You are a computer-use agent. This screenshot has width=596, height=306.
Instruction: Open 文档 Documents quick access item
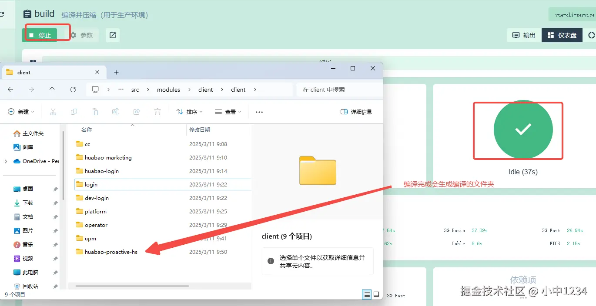[x=23, y=216]
